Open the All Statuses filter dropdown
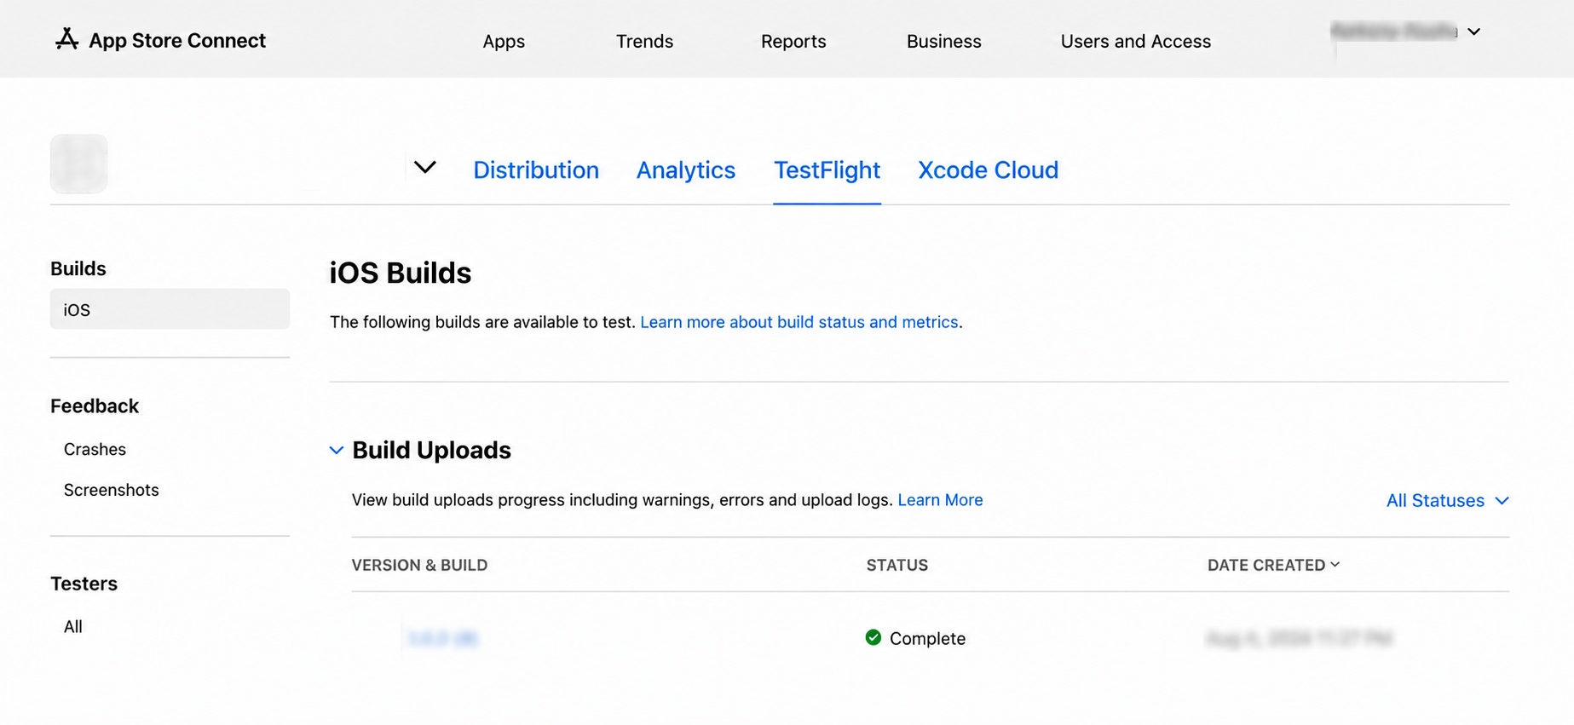Screen dimensions: 1574x725 1447,500
